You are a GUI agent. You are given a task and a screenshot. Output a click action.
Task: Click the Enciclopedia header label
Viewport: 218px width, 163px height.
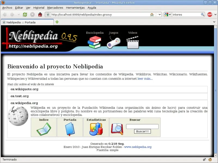tap(95, 33)
